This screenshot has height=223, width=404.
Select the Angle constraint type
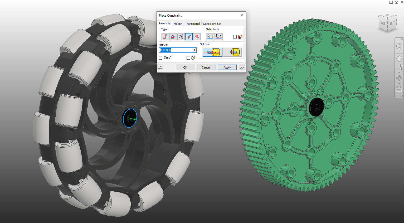pyautogui.click(x=173, y=37)
